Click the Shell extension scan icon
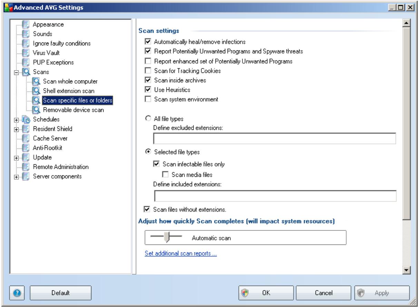Image resolution: width=418 pixels, height=307 pixels. point(36,91)
